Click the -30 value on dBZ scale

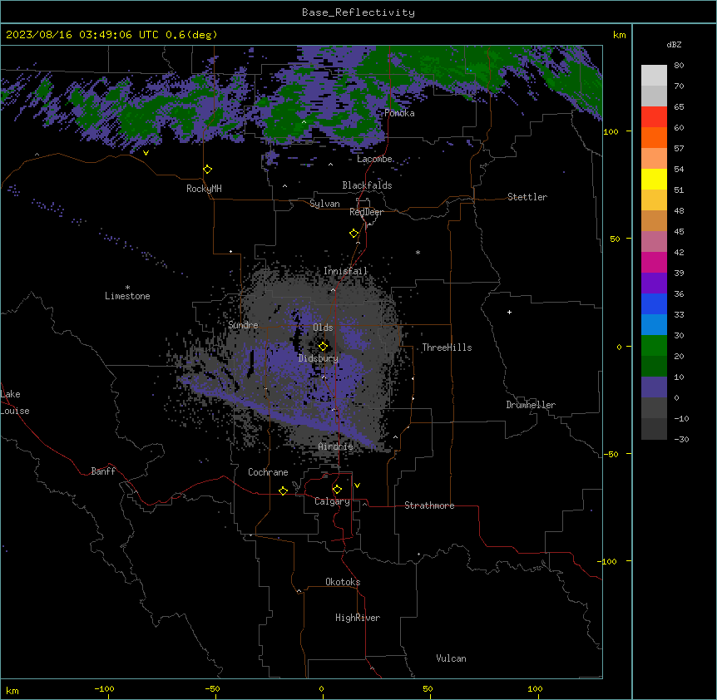click(681, 439)
